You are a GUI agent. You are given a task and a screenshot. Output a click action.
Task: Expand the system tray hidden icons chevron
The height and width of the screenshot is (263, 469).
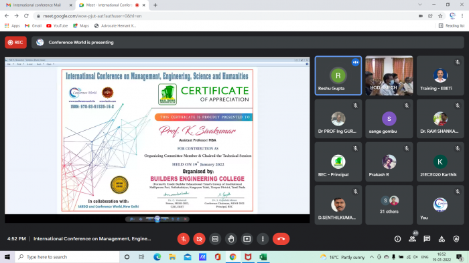click(x=371, y=257)
